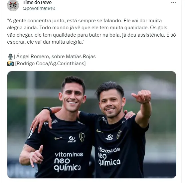The image size is (185, 183).
Task: Open the three-dot more options menu
Action: pyautogui.click(x=173, y=3)
